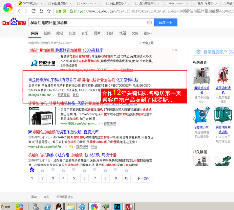Open the Microsoft Access taskbar icon

tap(129, 207)
